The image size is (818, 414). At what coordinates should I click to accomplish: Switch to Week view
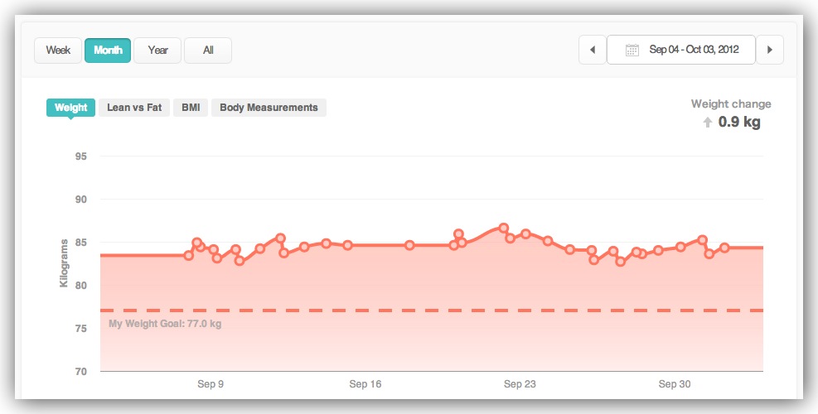click(58, 51)
